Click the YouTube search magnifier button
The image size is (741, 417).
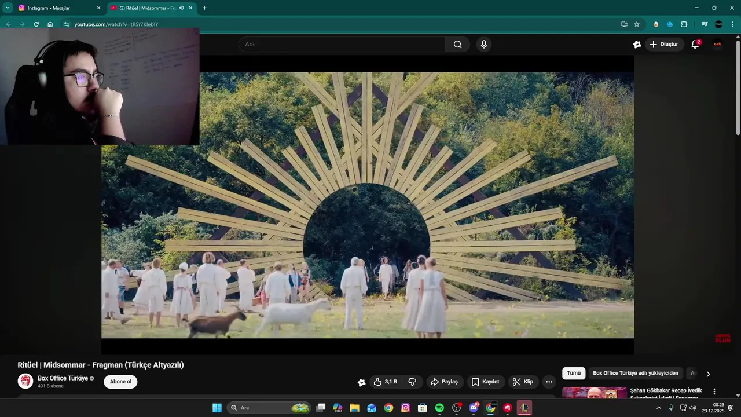click(x=457, y=45)
